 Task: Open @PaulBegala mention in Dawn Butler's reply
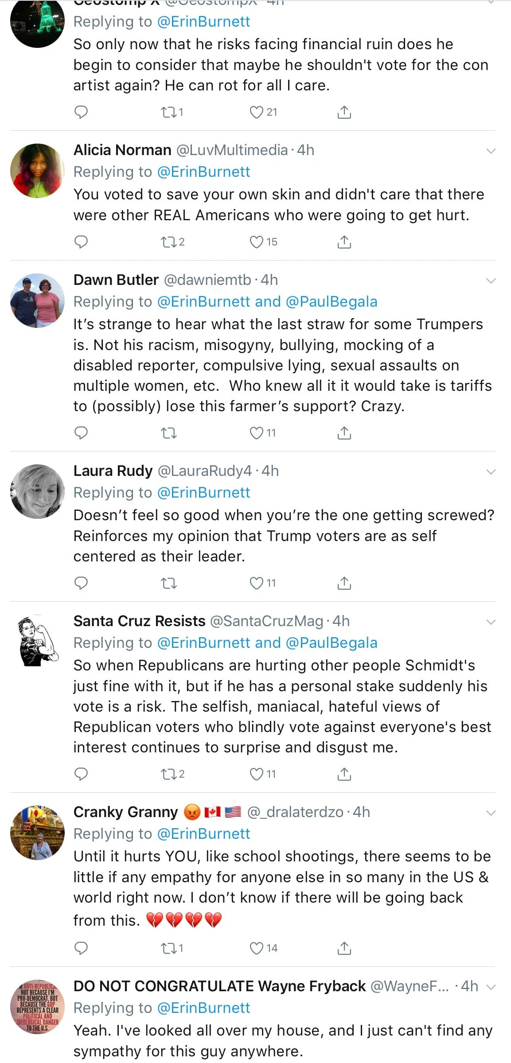point(332,302)
